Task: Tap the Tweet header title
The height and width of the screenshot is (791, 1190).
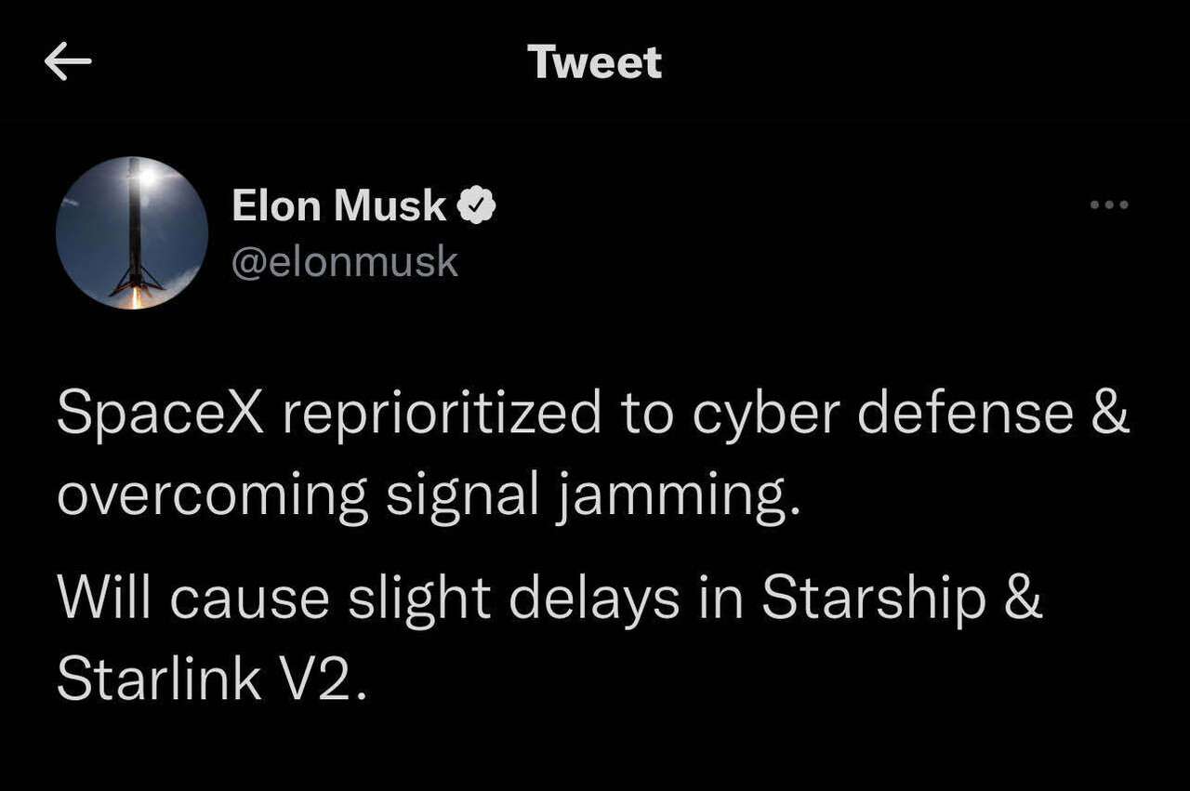Action: pyautogui.click(x=594, y=61)
